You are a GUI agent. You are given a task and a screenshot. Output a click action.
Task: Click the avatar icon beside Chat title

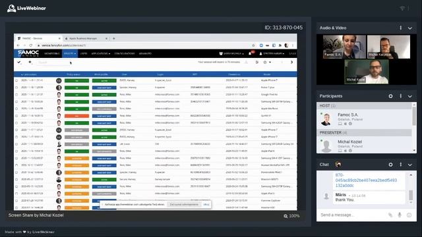(x=338, y=164)
